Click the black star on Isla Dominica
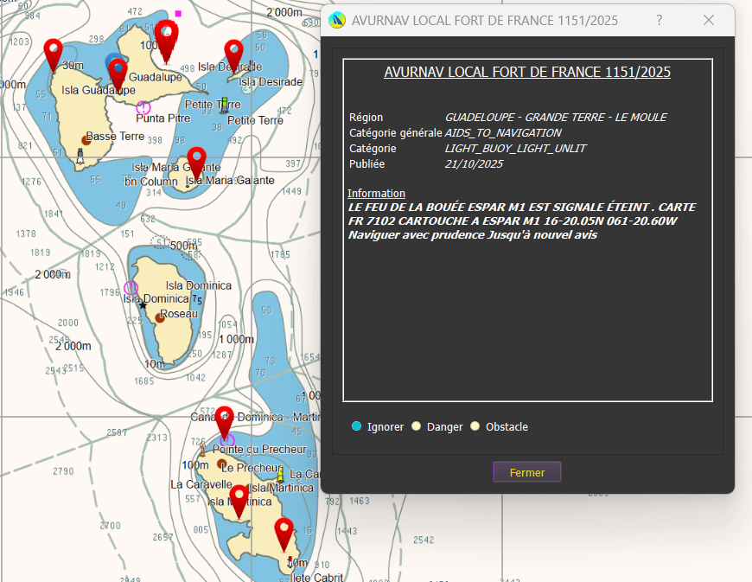This screenshot has width=752, height=582. 143,305
